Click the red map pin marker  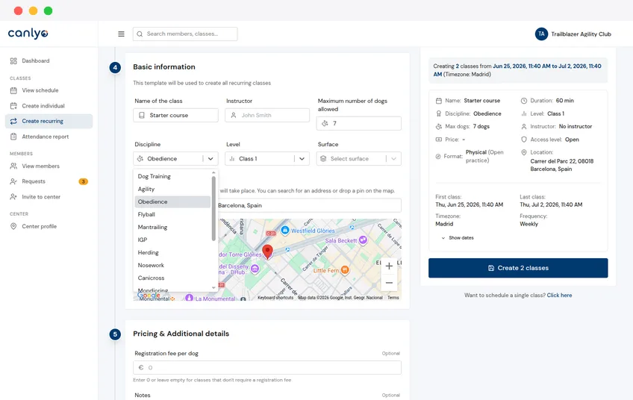(267, 252)
